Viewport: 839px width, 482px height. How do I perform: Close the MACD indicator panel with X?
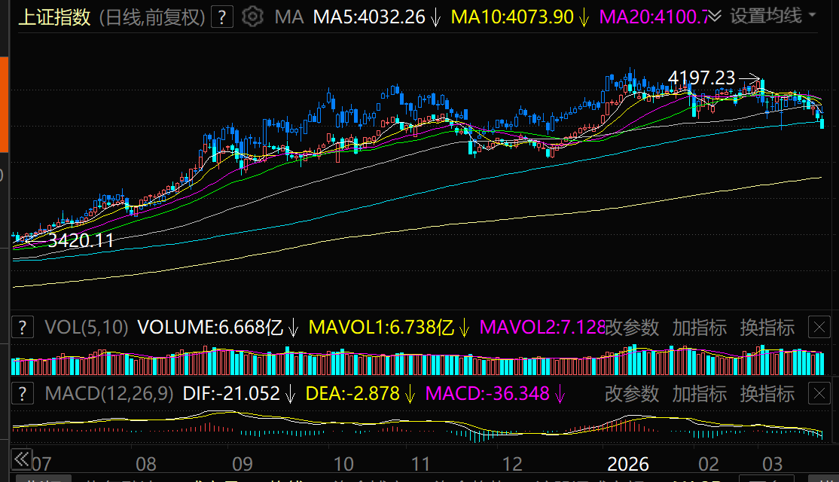pos(819,393)
